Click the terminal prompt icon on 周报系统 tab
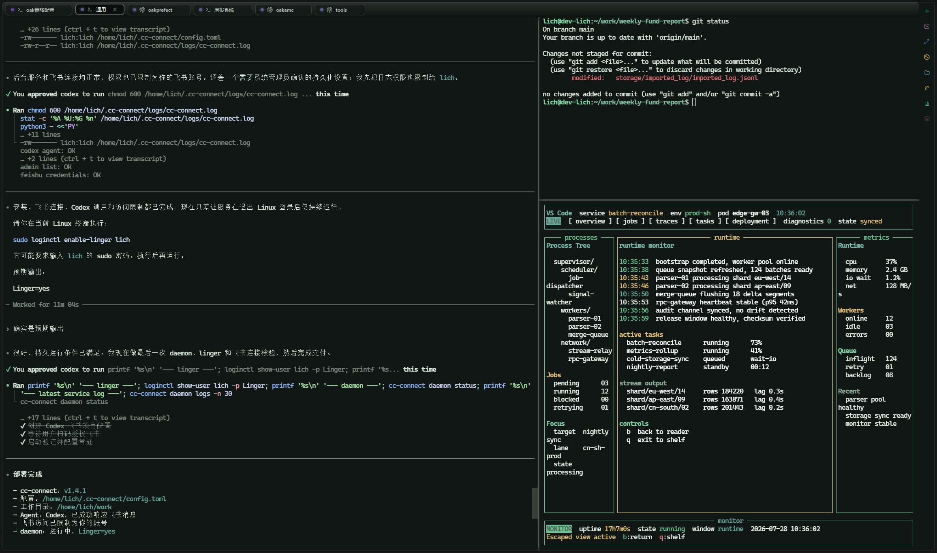 click(x=208, y=10)
